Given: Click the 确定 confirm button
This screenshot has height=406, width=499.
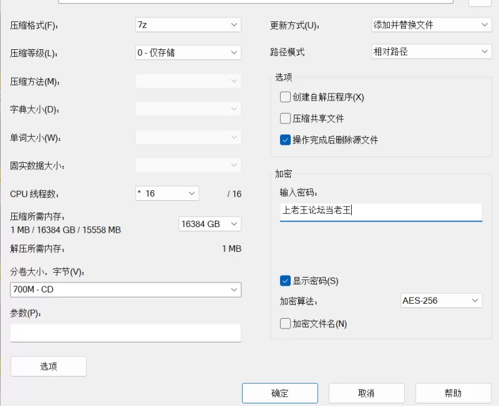Looking at the screenshot, I should point(279,393).
